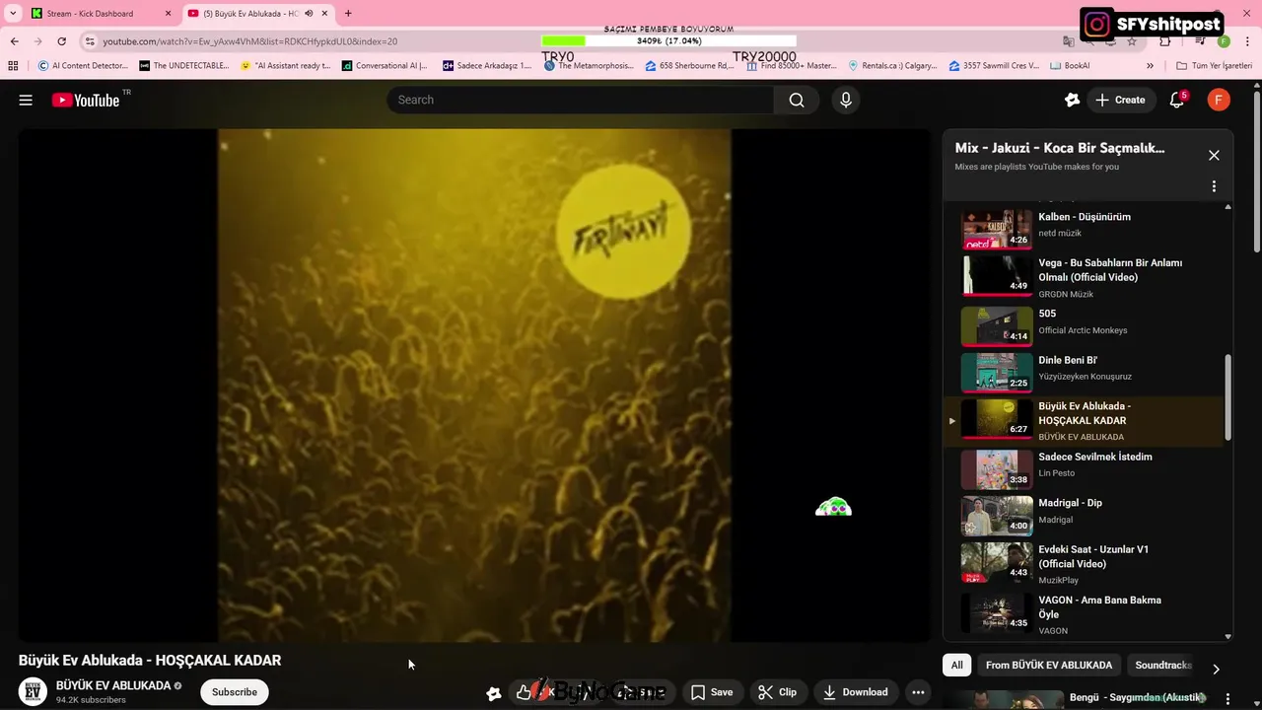Viewport: 1262px width, 710px height.
Task: Open translate page icon in address bar
Action: [x=1069, y=41]
